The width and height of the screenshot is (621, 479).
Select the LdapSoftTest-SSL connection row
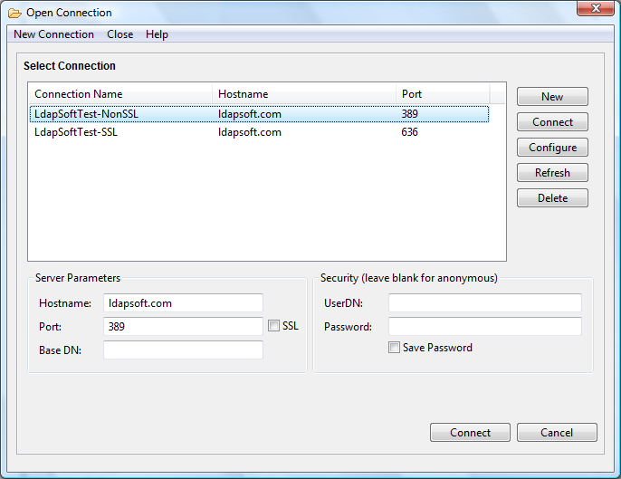point(260,132)
